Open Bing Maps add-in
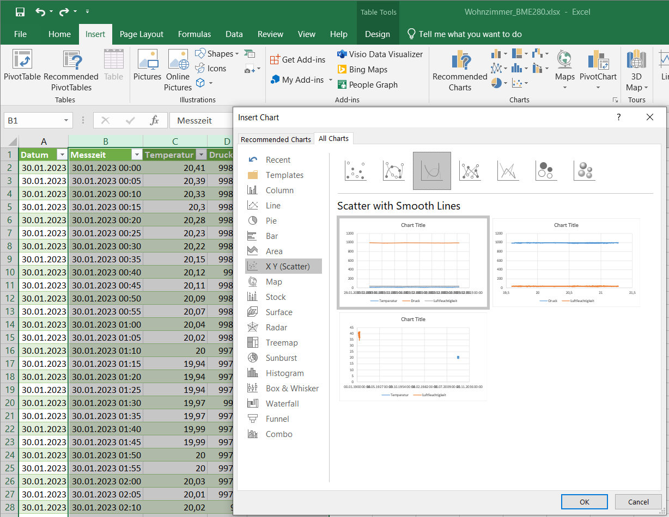The width and height of the screenshot is (669, 517). (362, 69)
